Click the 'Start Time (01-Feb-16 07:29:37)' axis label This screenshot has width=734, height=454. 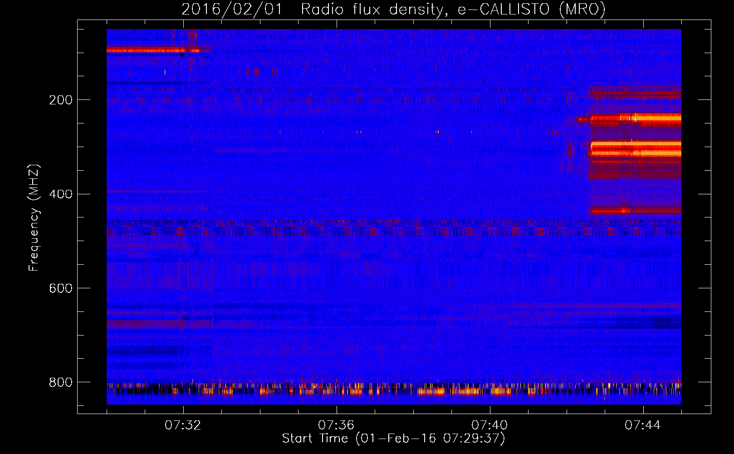click(x=393, y=439)
